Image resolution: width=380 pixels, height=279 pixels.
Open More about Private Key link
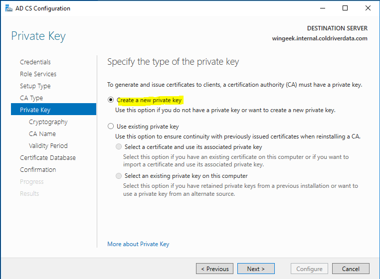(x=138, y=244)
